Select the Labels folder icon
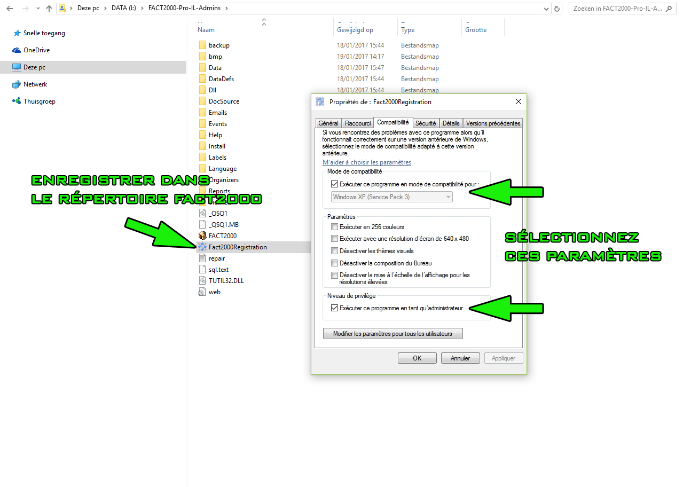683x487 pixels. click(202, 158)
